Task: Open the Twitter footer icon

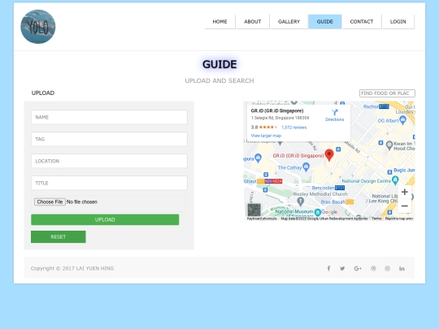Action: pos(342,269)
